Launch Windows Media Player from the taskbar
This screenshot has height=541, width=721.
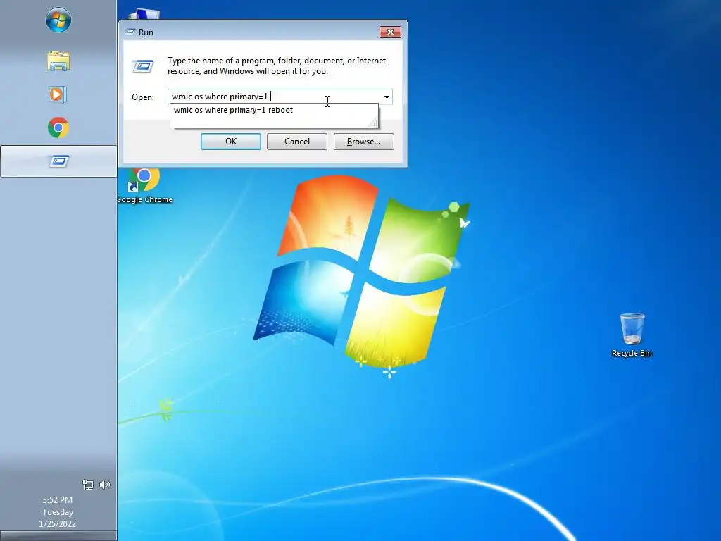point(58,94)
